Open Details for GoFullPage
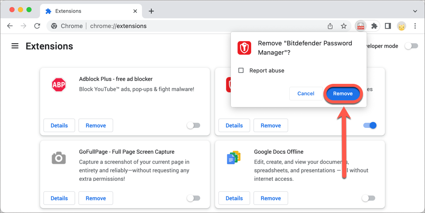Screen dimensions: 425x213 point(59,198)
